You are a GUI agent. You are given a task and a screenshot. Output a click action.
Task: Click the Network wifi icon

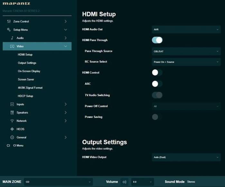click(x=12, y=121)
